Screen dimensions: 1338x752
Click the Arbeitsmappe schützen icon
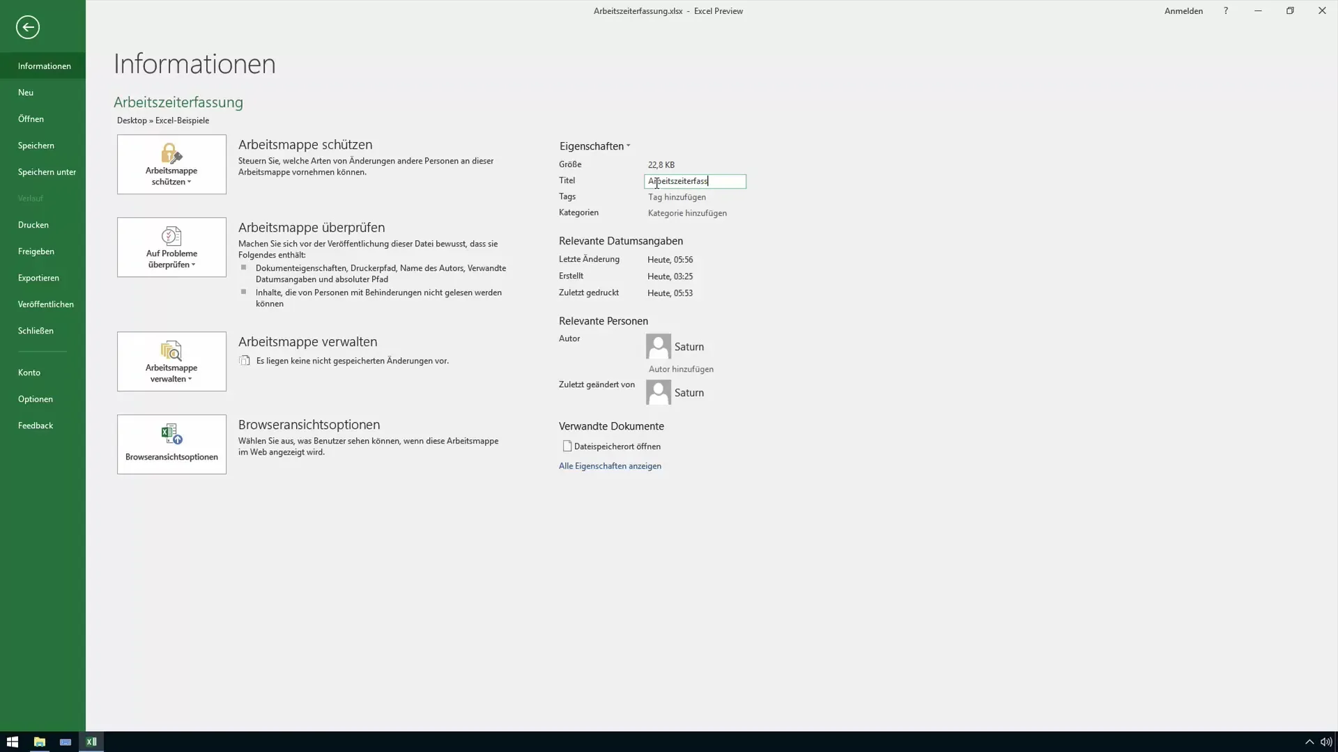(172, 164)
